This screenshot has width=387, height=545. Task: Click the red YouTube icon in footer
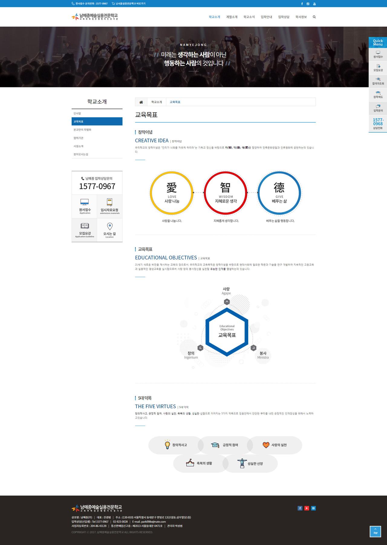pos(307,508)
